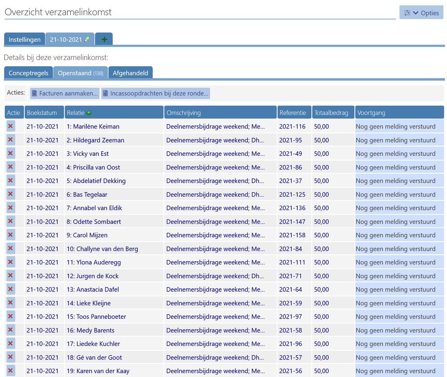Click the Overzicht verzamelinkomst title field
This screenshot has width=447, height=377.
pyautogui.click(x=199, y=12)
